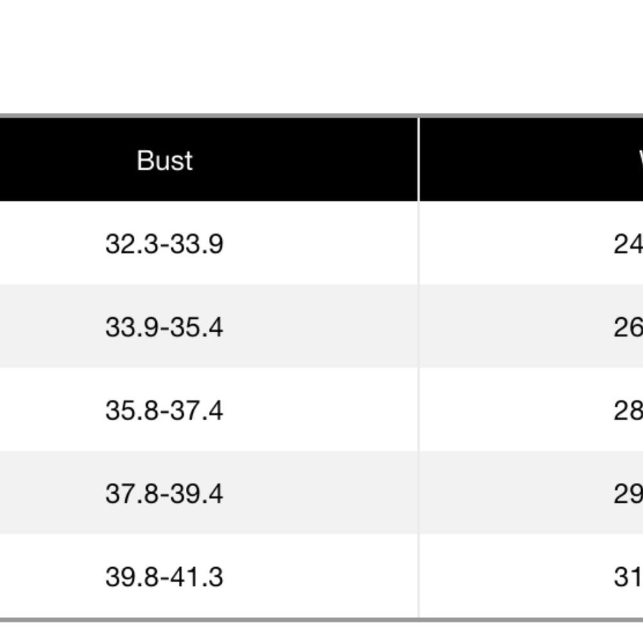
Task: Click the 33.9-35.4 bust range
Action: tap(165, 327)
